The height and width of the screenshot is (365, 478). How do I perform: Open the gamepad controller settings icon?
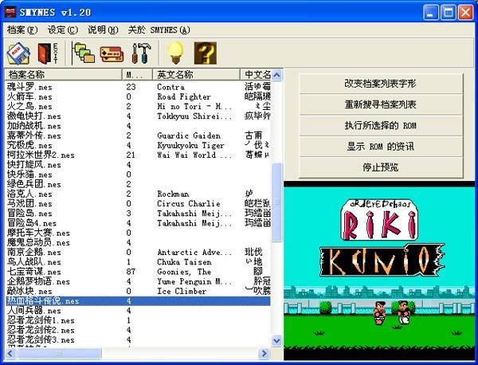[112, 54]
